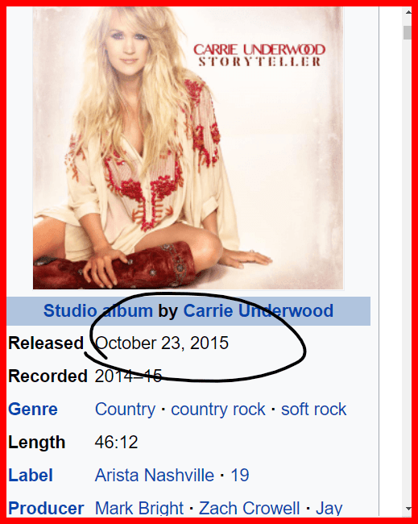Open the Label field link
The height and width of the screenshot is (524, 418).
31,475
